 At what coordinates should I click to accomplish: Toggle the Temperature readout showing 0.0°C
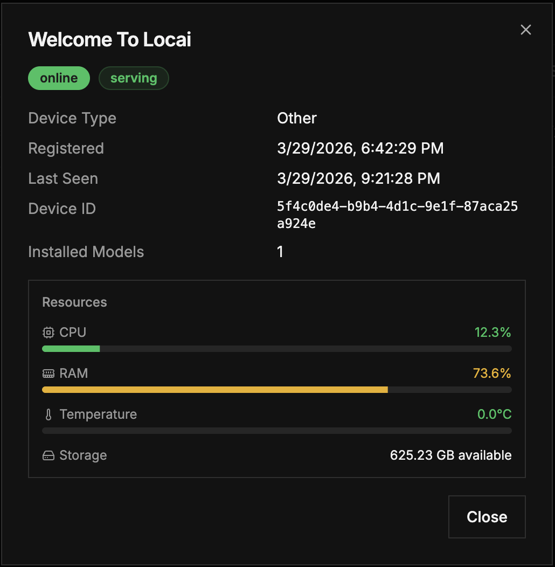(494, 414)
